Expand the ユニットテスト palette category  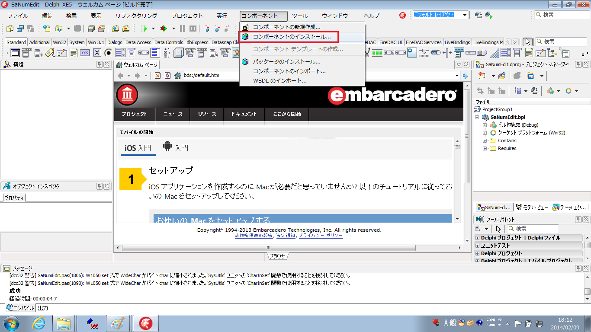coord(478,246)
